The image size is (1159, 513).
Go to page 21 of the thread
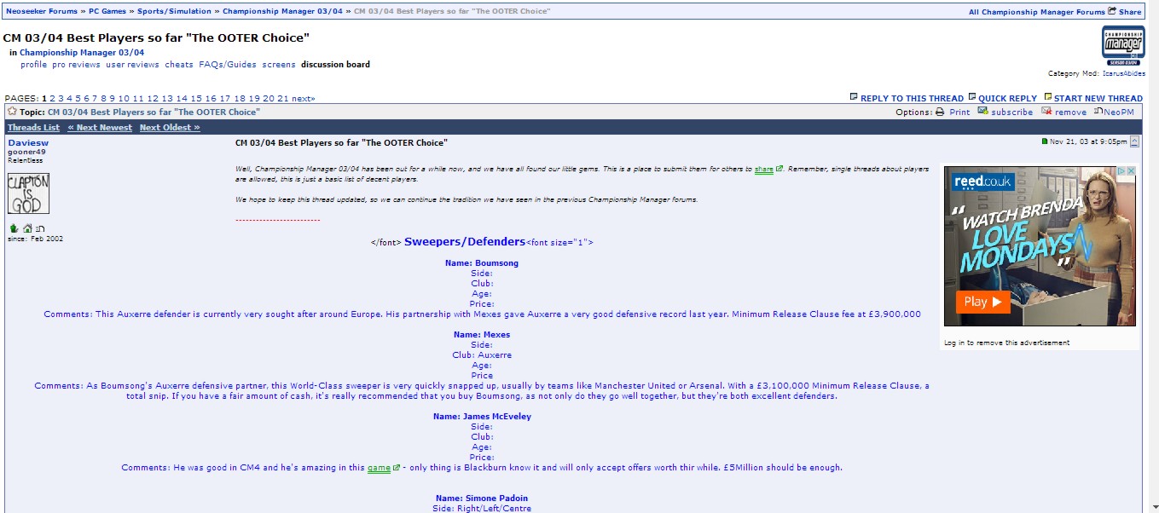click(x=283, y=99)
